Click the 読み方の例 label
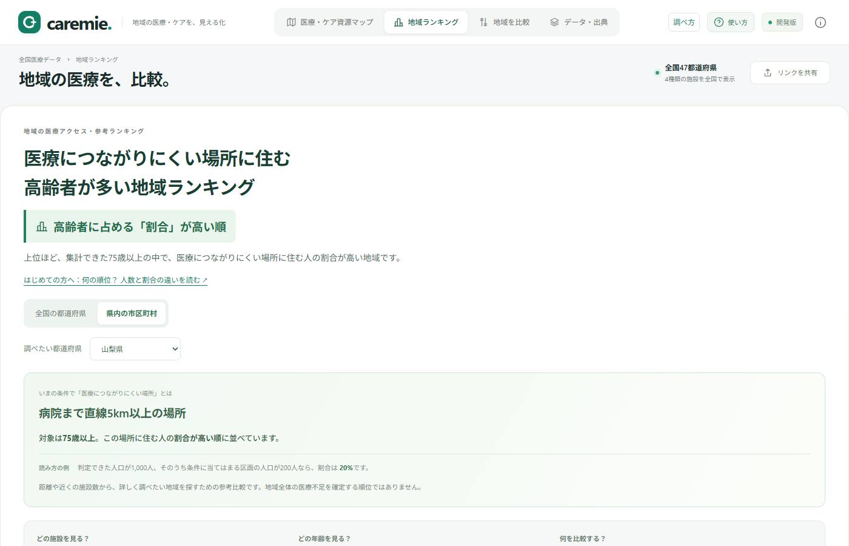The width and height of the screenshot is (849, 546). coord(54,468)
